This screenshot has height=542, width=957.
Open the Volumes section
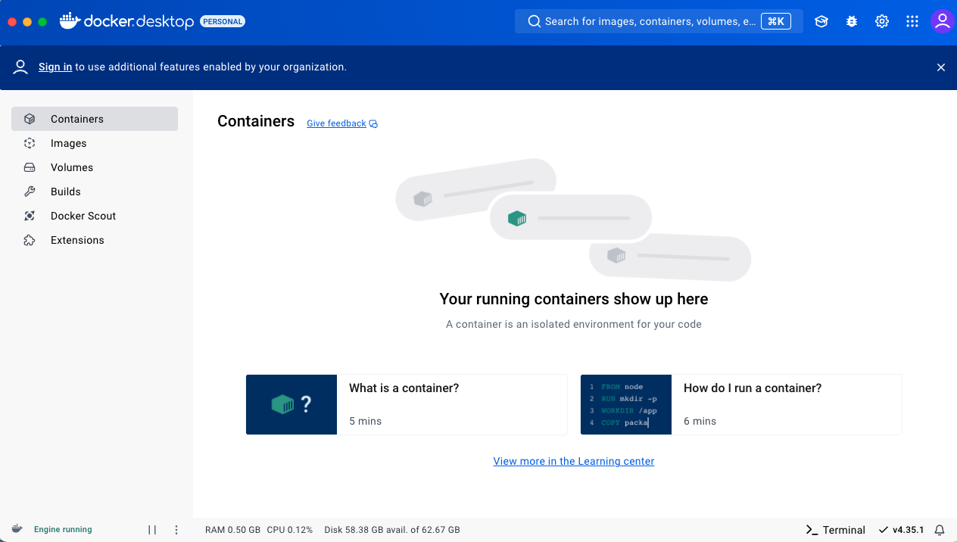(x=72, y=167)
